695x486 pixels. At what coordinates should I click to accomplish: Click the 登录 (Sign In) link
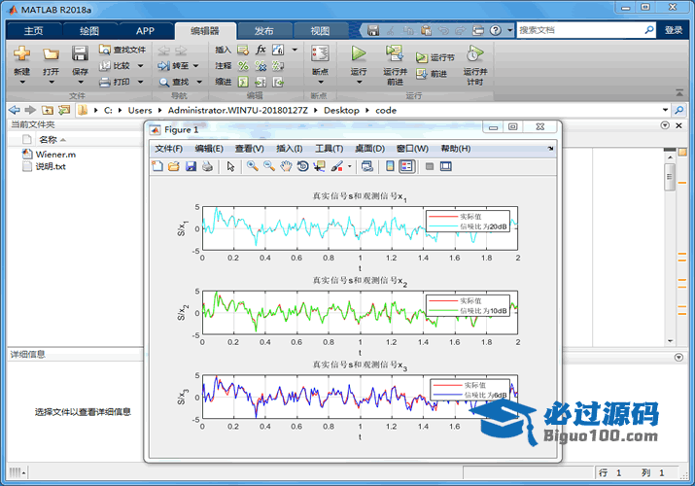(674, 30)
